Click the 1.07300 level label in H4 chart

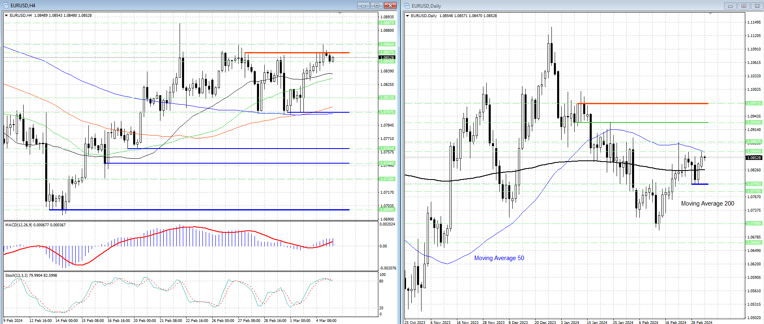(x=387, y=179)
